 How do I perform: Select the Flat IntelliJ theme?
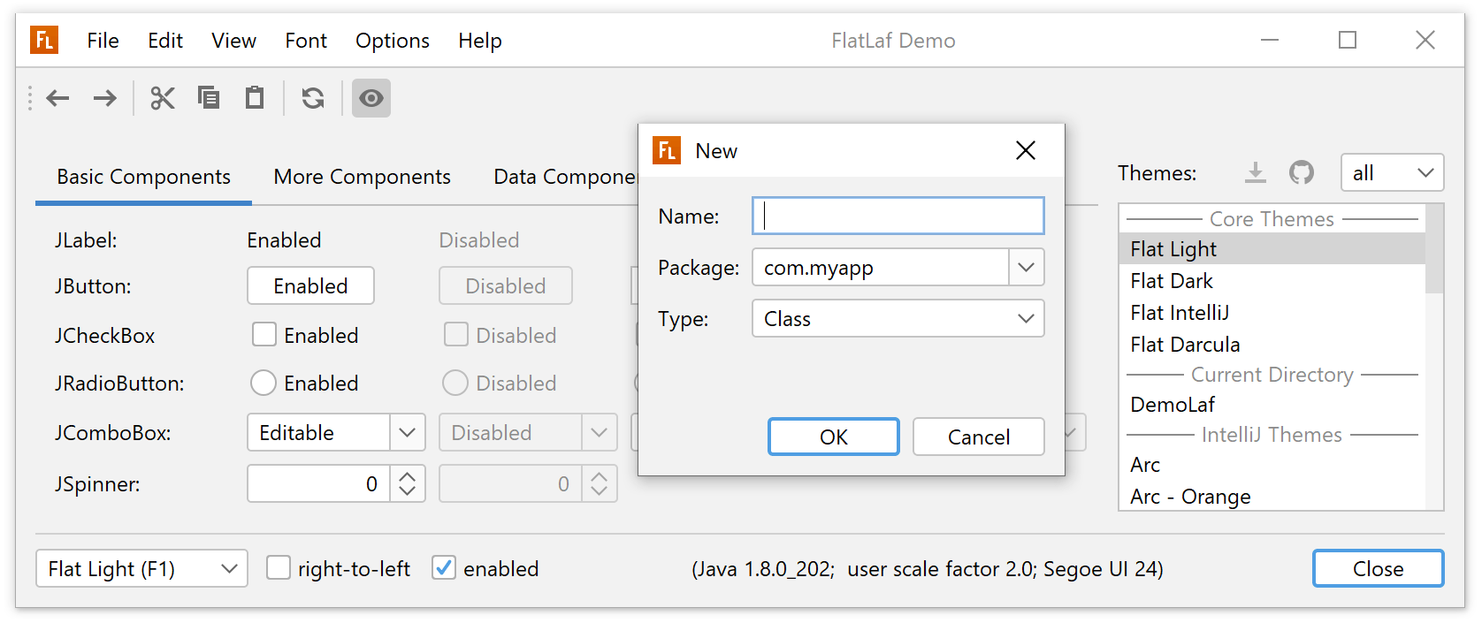point(1272,312)
